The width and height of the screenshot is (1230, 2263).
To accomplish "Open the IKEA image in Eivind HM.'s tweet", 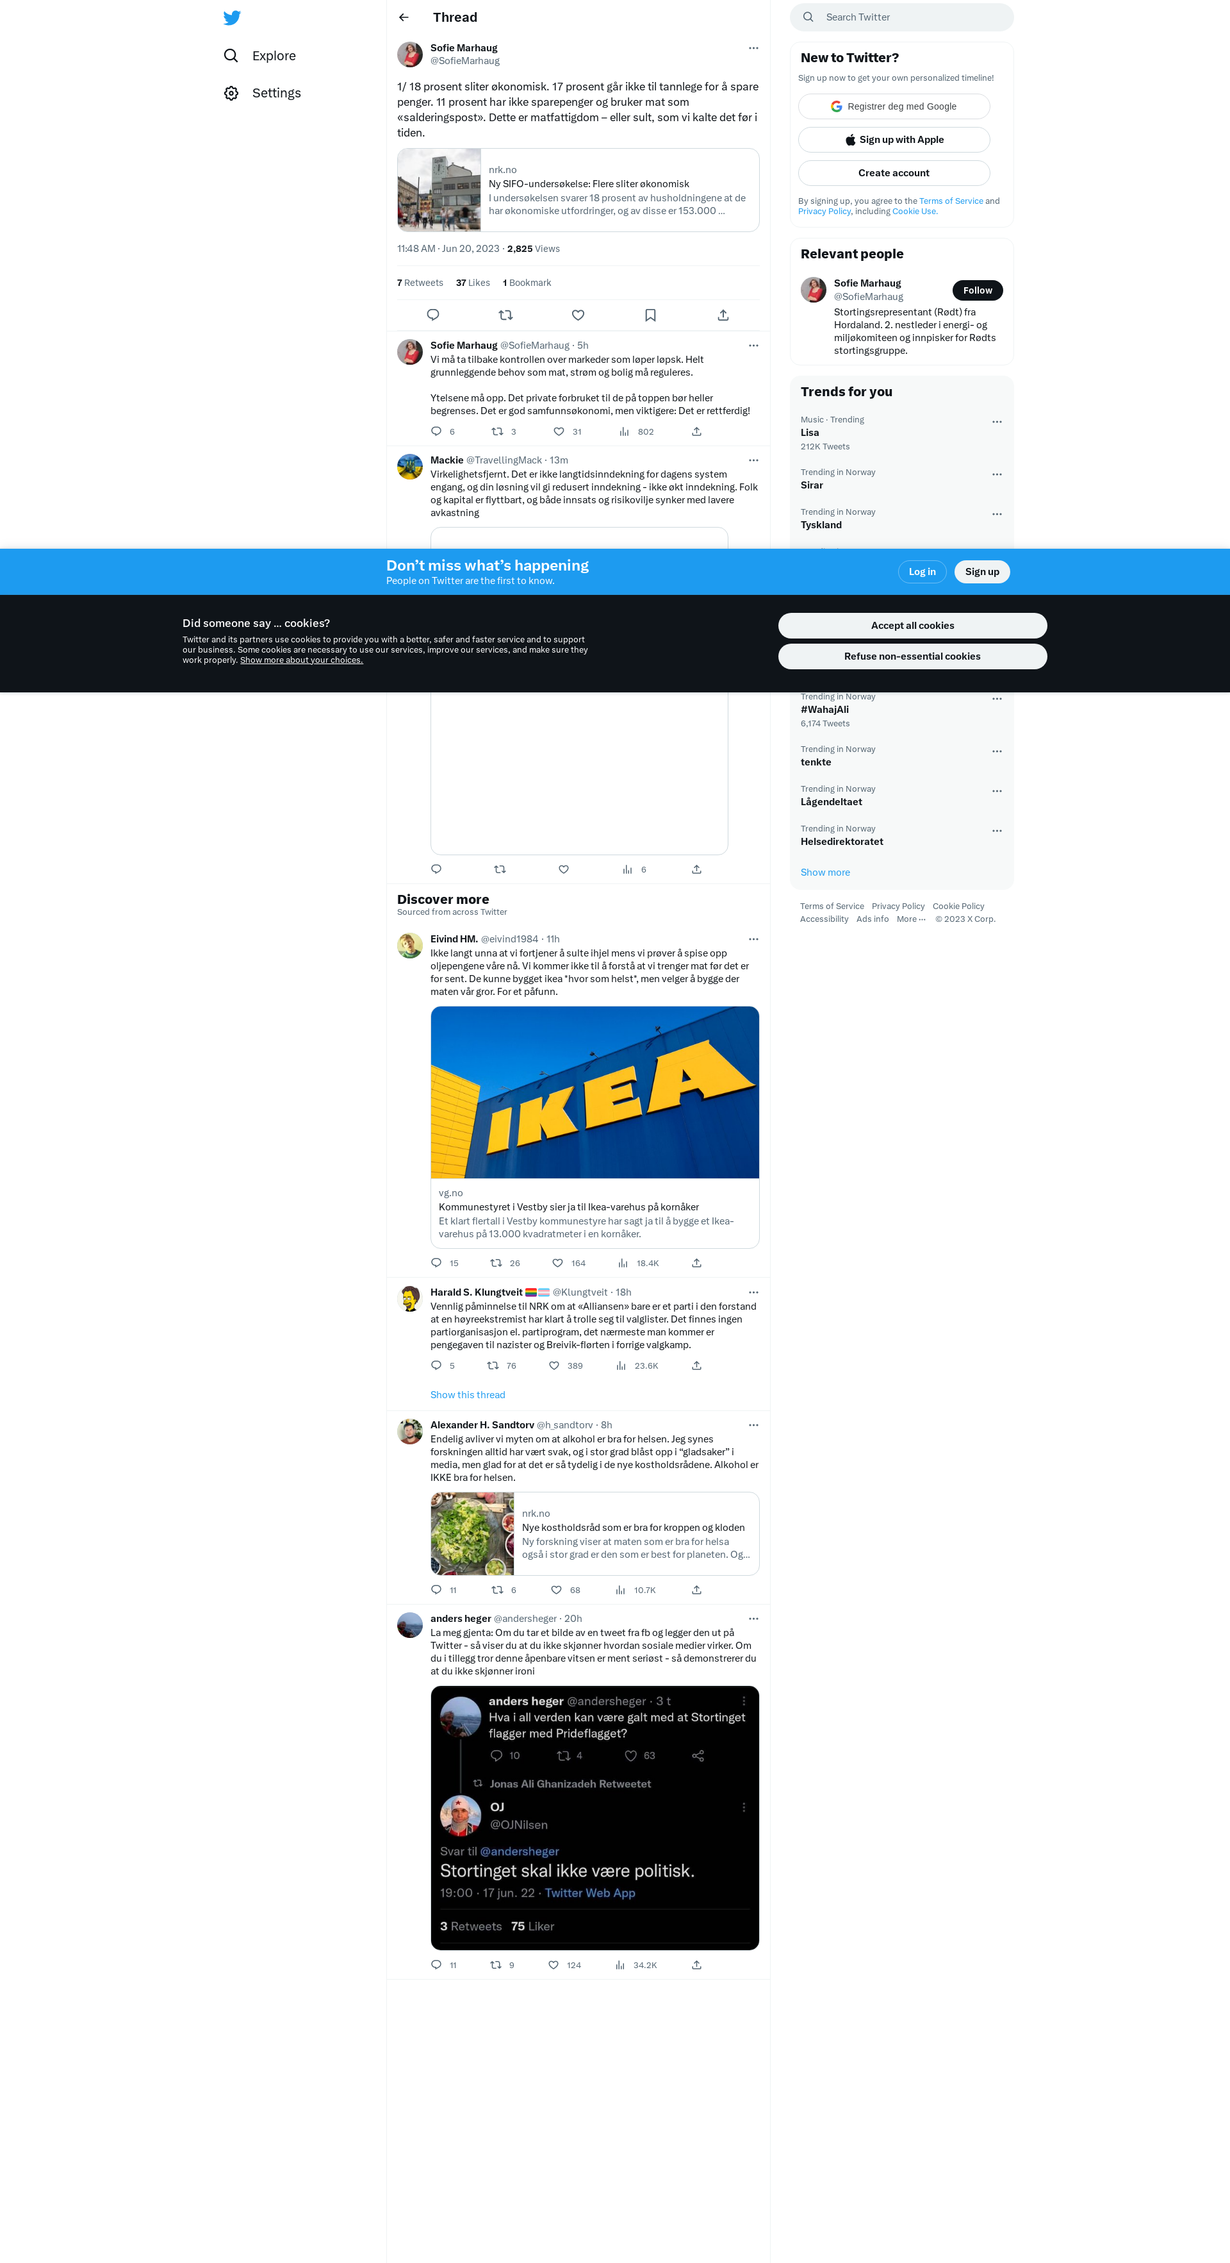I will tap(594, 1092).
